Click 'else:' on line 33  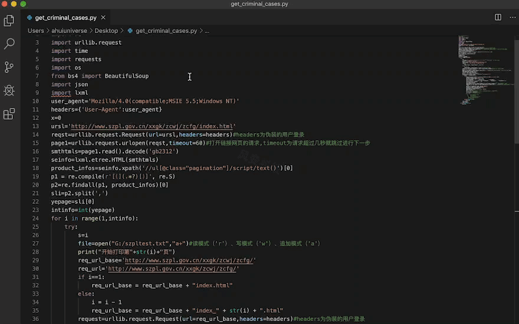(x=86, y=294)
